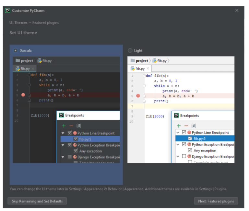Click red remove breakpoint minus in Darcula preview

coord(71,126)
